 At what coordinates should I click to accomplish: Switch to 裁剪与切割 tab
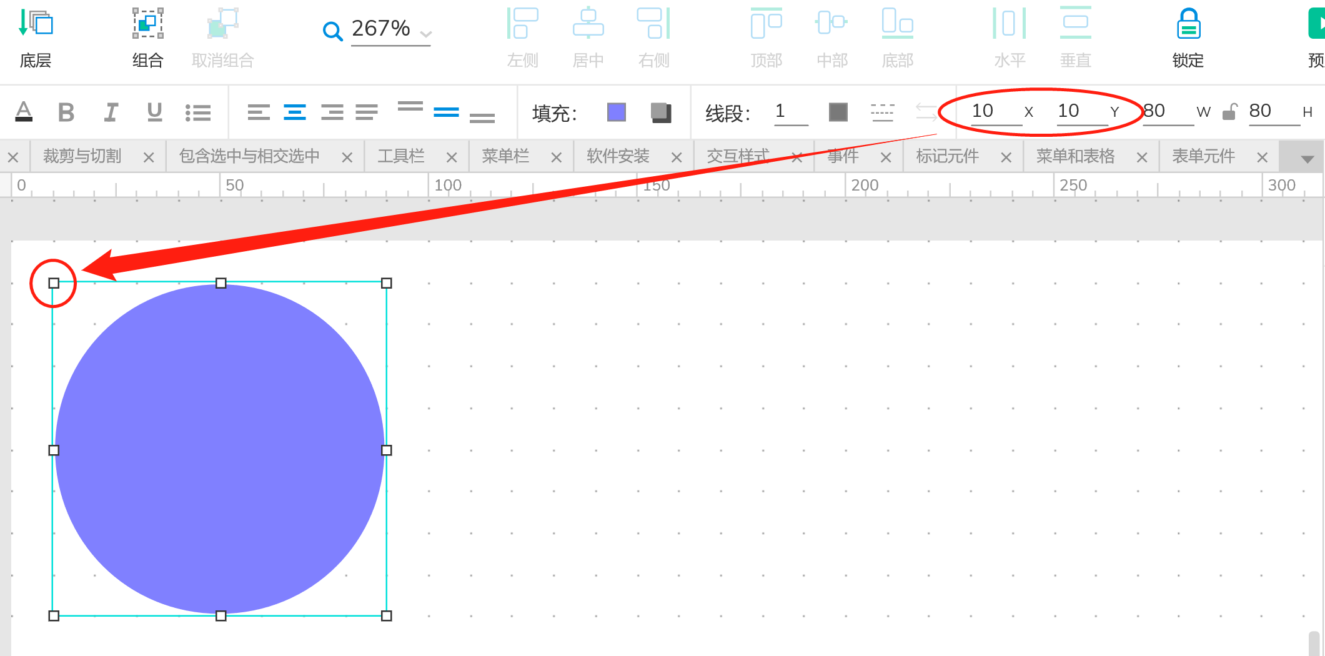point(82,156)
